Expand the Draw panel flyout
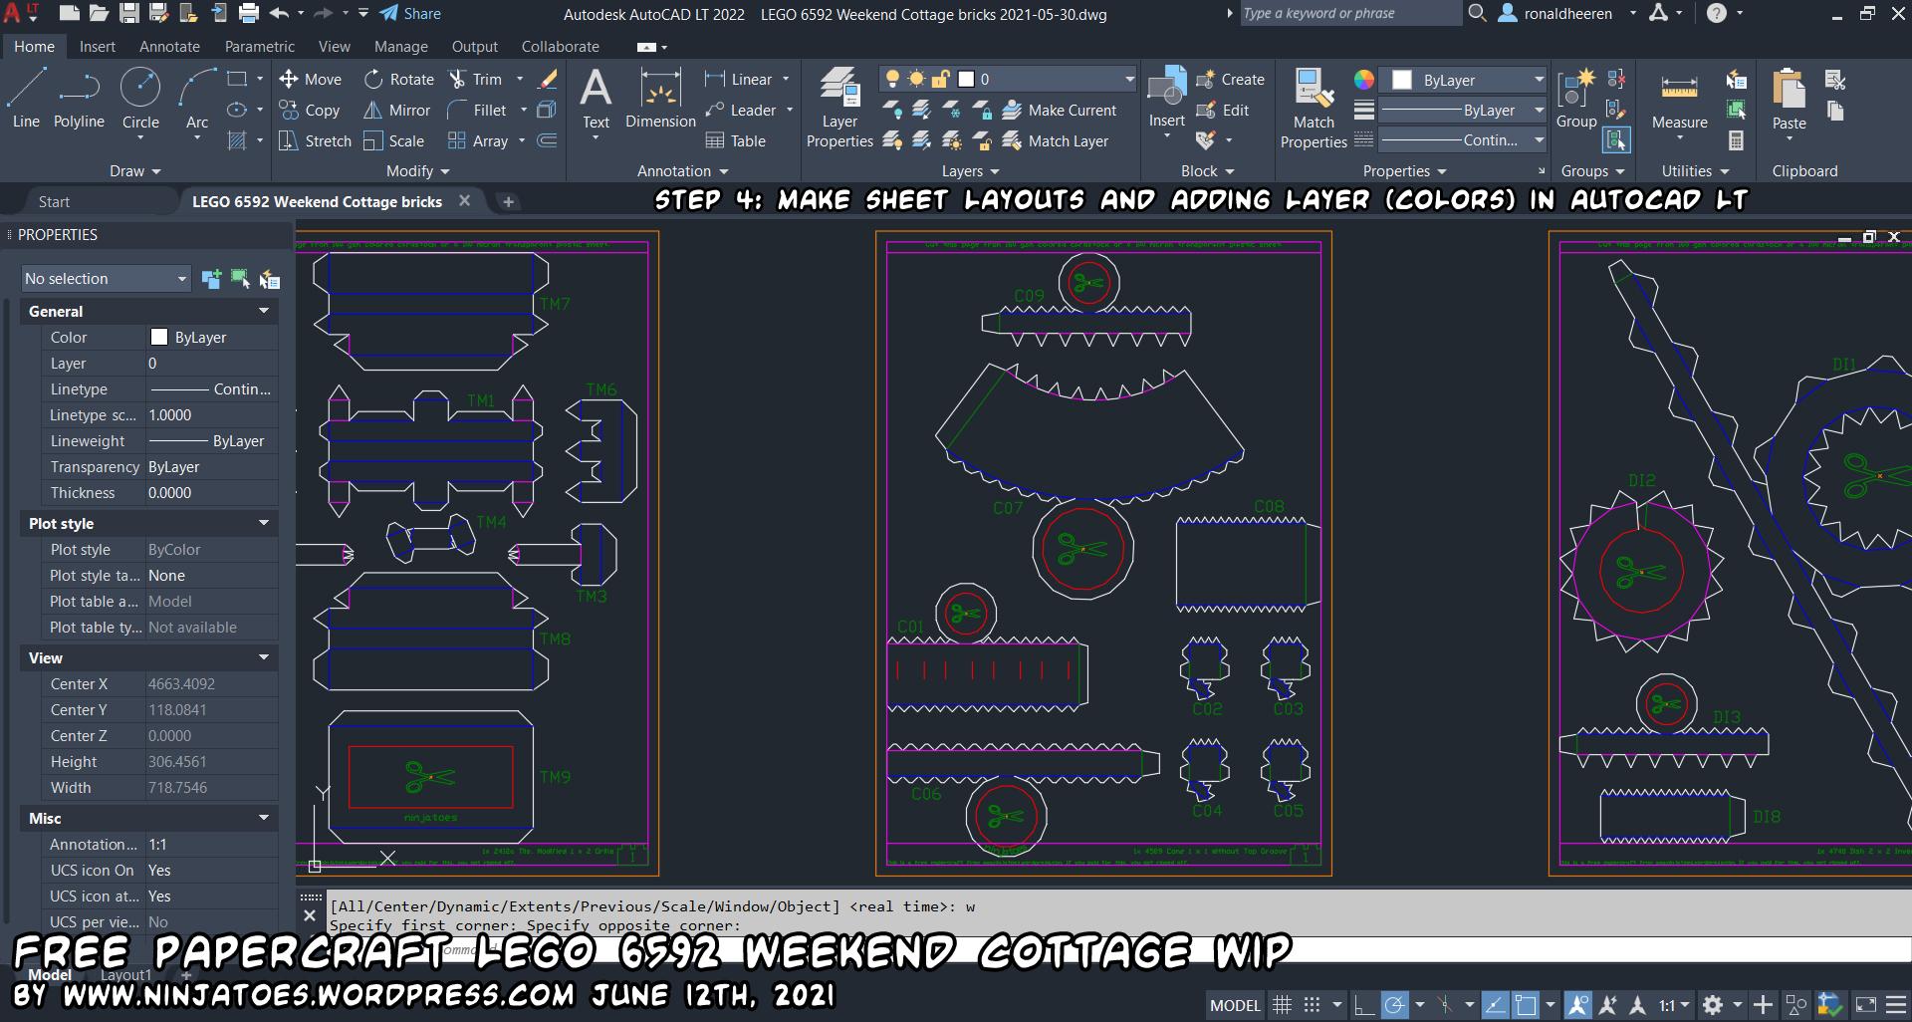This screenshot has width=1912, height=1022. (135, 171)
